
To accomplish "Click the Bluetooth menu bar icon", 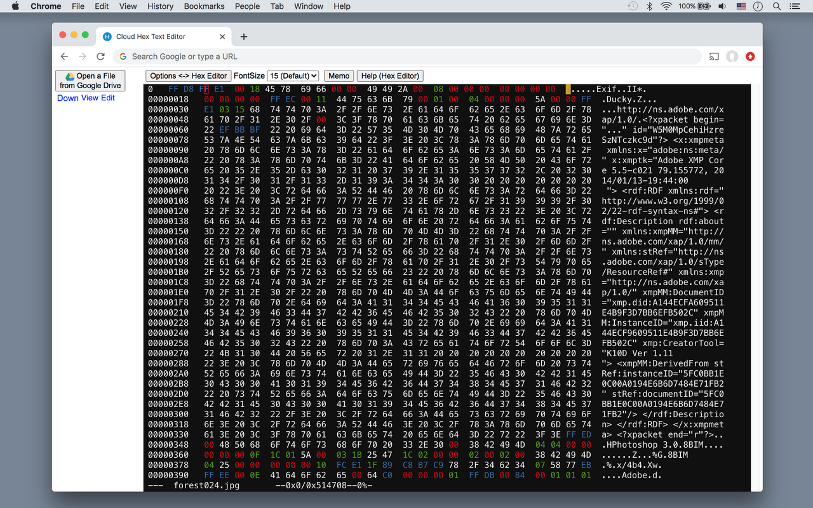I will [x=649, y=6].
